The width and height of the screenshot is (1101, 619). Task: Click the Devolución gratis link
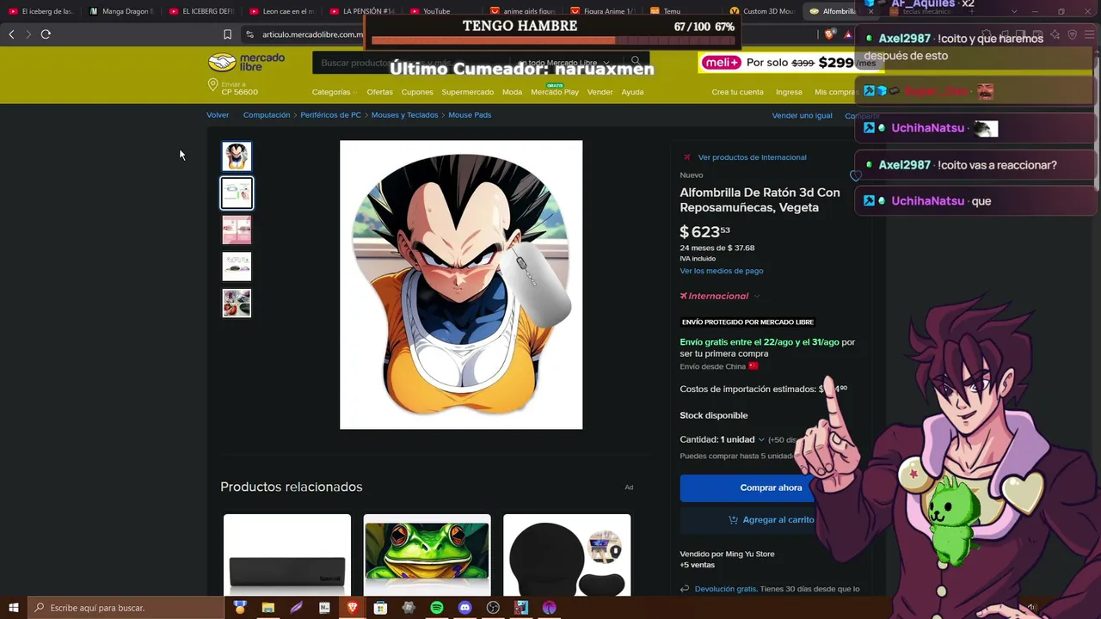point(725,589)
